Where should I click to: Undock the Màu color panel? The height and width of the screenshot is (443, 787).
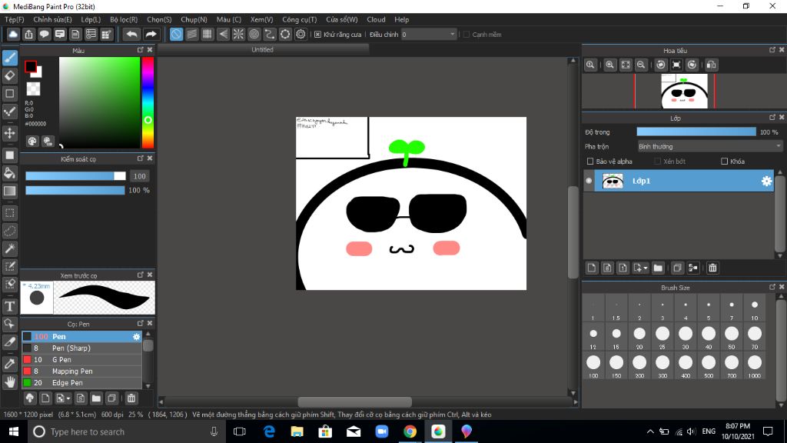point(141,50)
